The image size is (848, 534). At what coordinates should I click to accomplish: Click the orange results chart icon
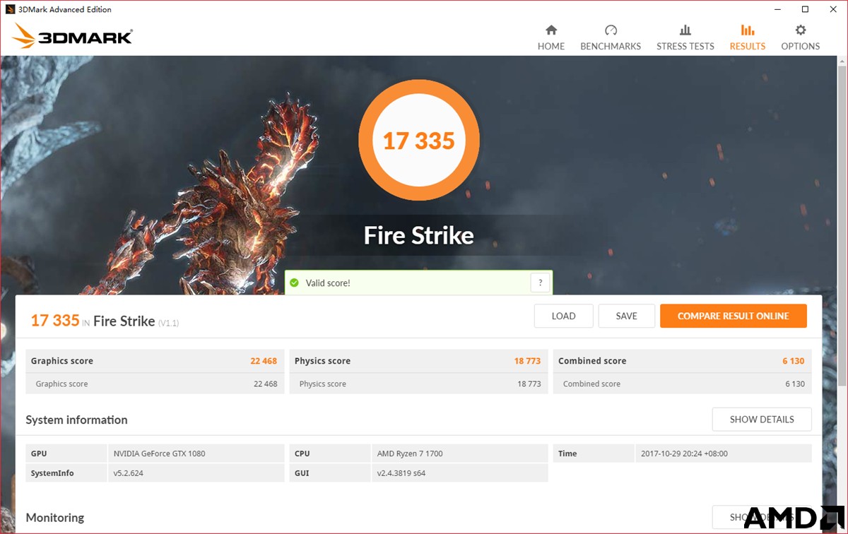coord(748,30)
